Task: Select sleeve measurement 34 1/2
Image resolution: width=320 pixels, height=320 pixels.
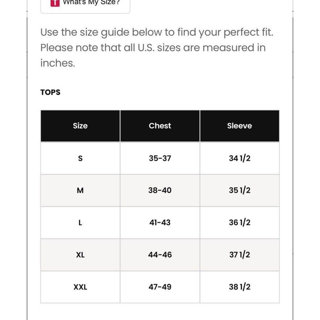Action: (240, 158)
